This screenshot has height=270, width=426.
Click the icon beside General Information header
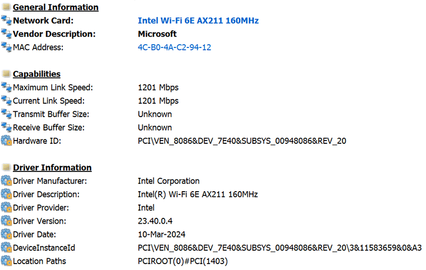pyautogui.click(x=6, y=7)
